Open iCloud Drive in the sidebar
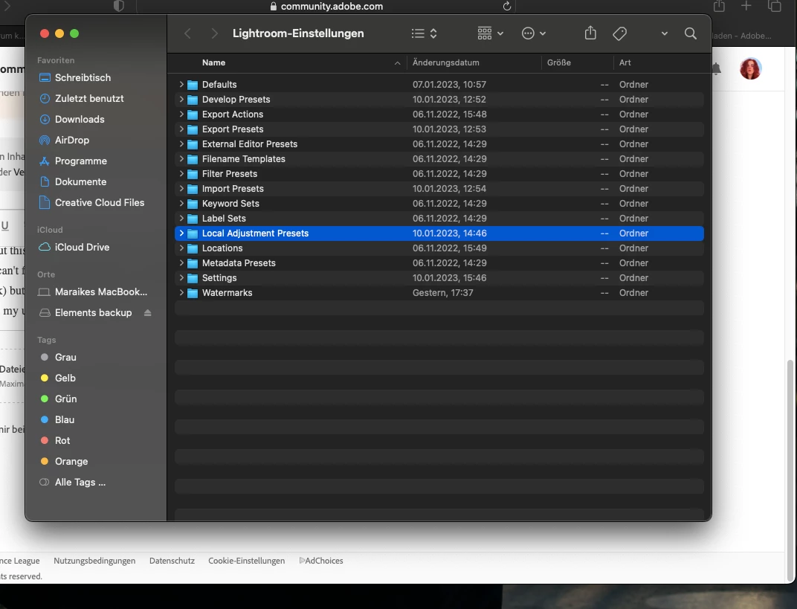This screenshot has height=609, width=797. (x=82, y=247)
